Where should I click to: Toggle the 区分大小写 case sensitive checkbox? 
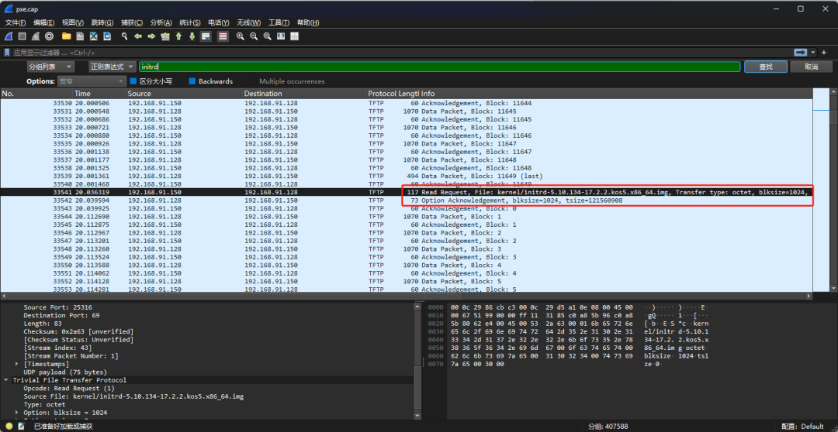coord(134,81)
